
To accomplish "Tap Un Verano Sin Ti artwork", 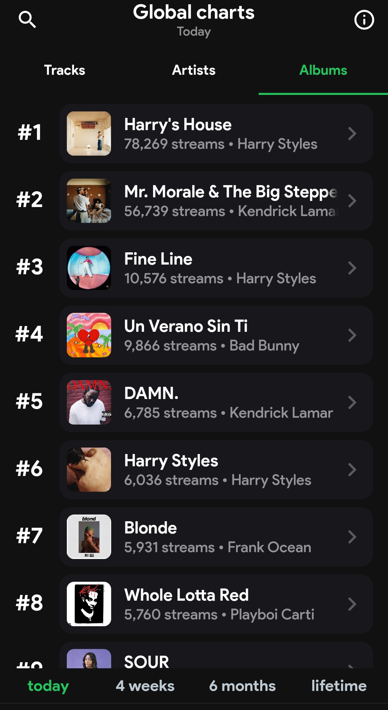I will [x=89, y=335].
